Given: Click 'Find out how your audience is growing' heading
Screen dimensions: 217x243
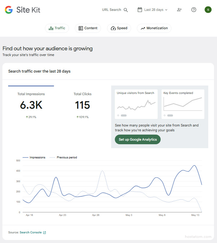Looking at the screenshot, I should (x=48, y=49).
